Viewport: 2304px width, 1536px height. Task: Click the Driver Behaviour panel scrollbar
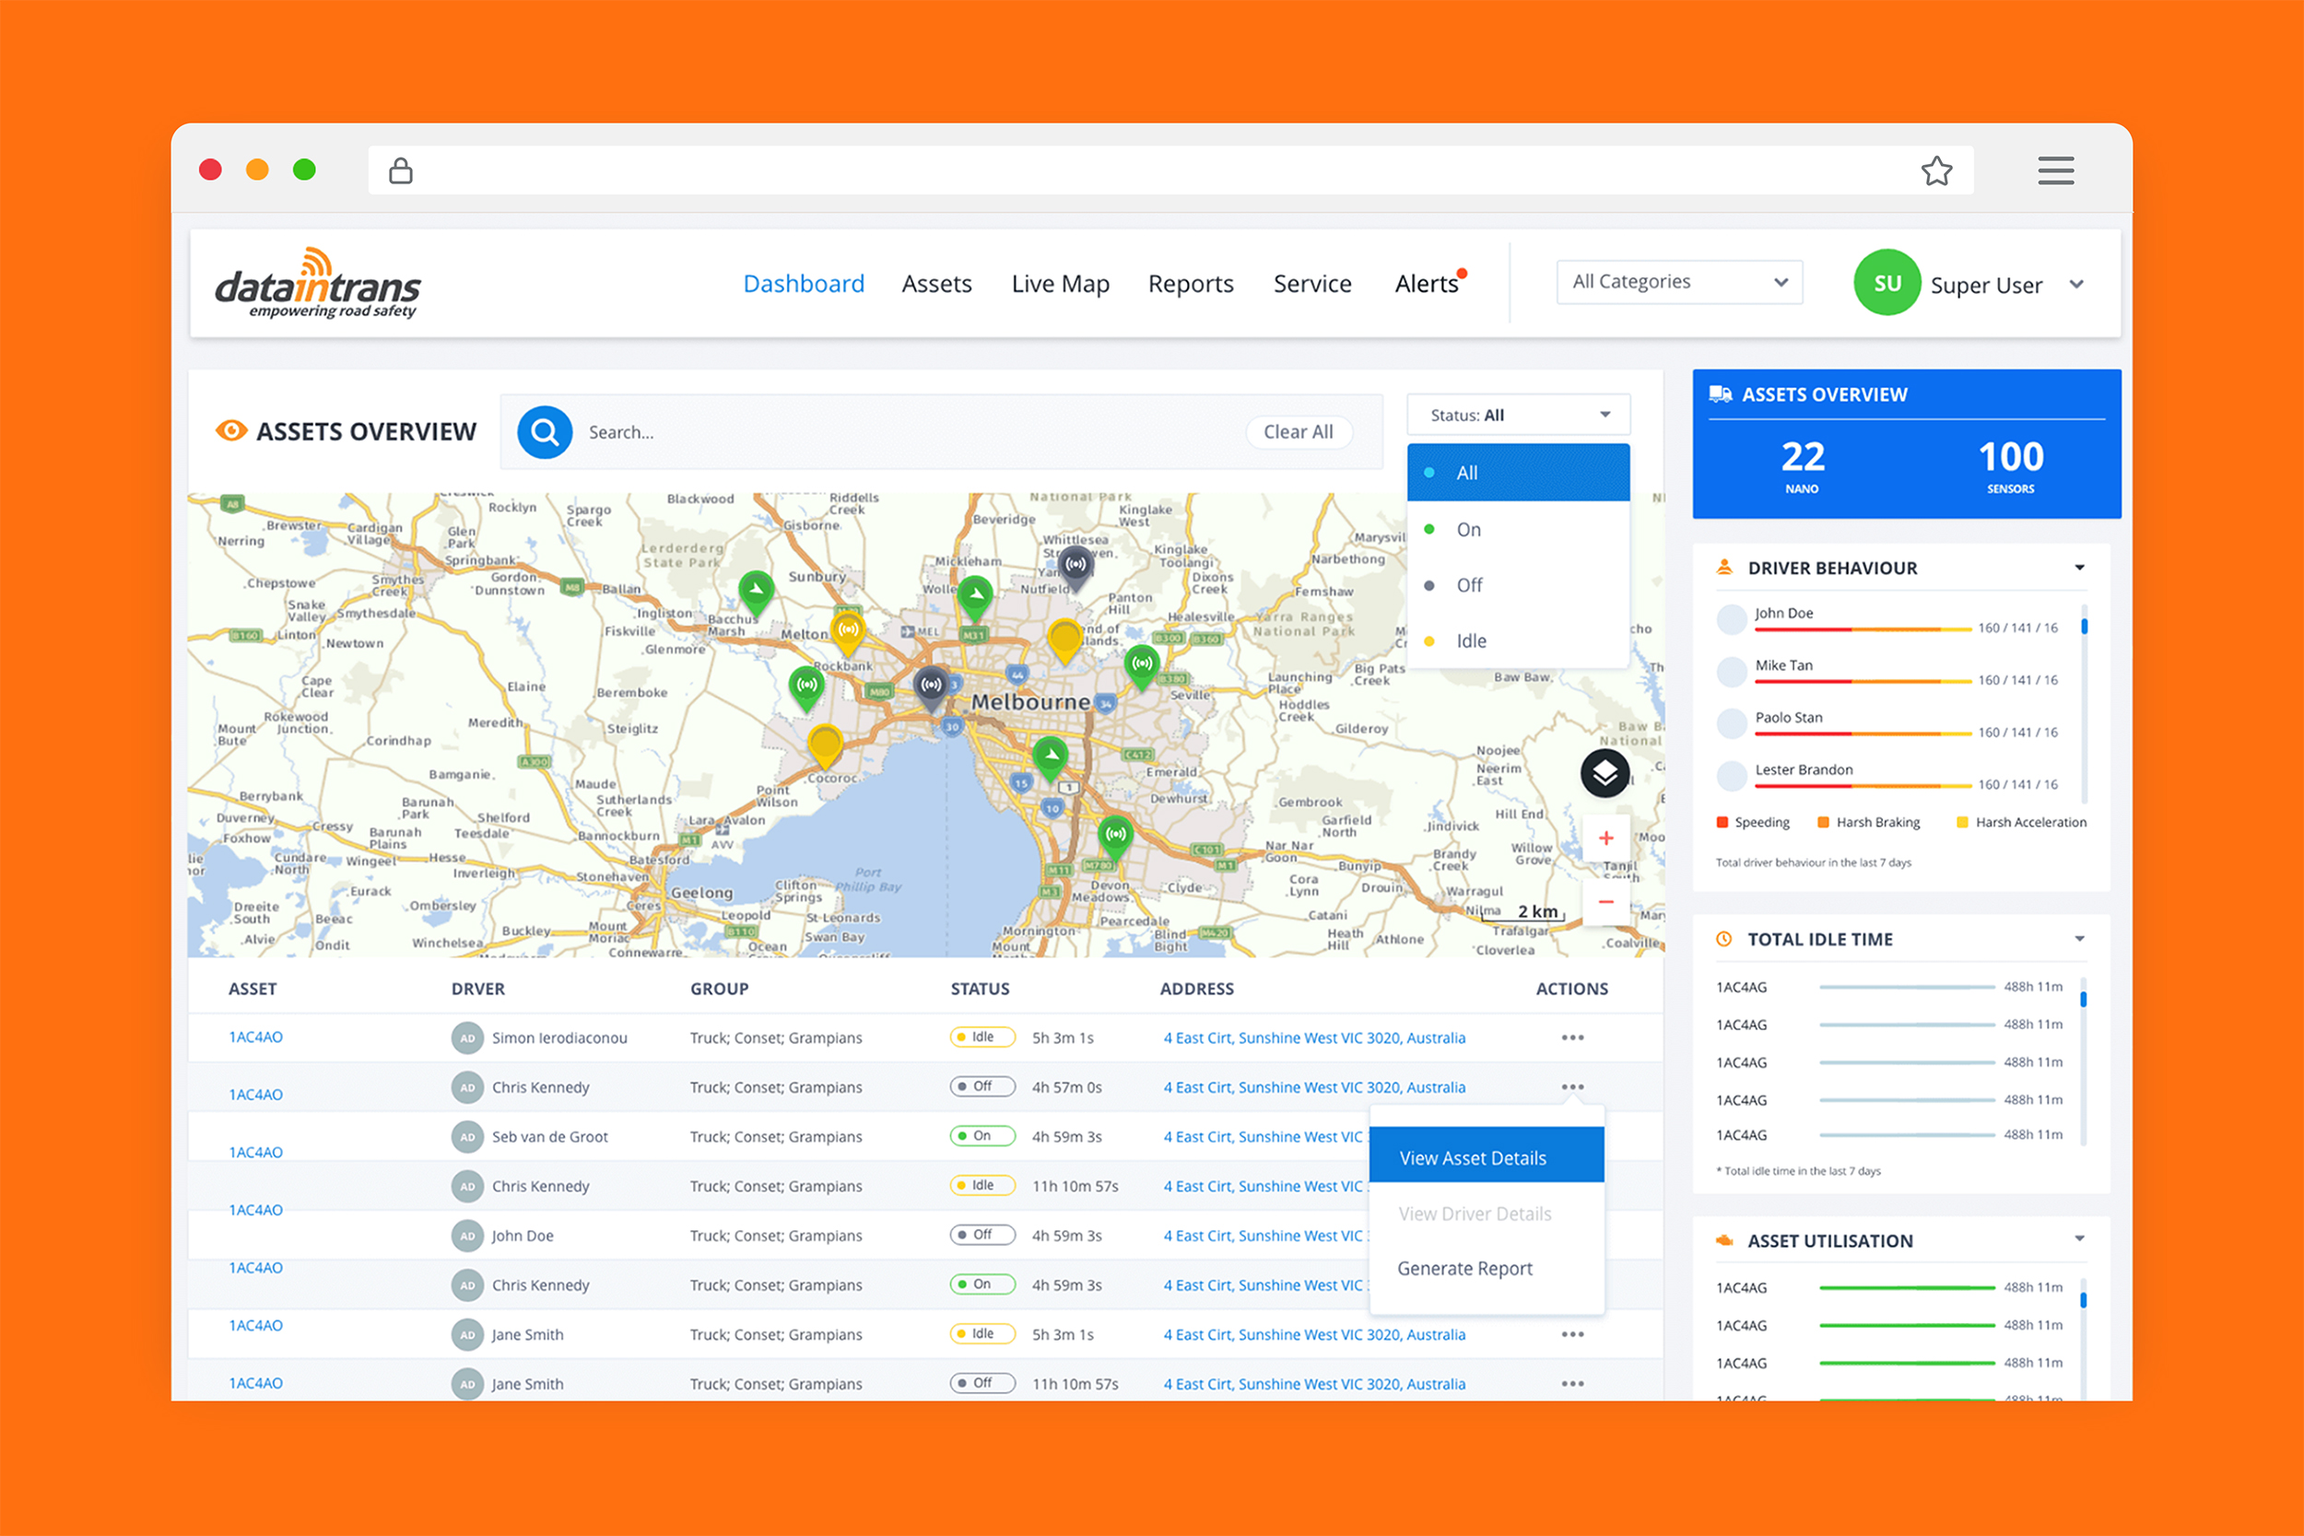(2084, 627)
